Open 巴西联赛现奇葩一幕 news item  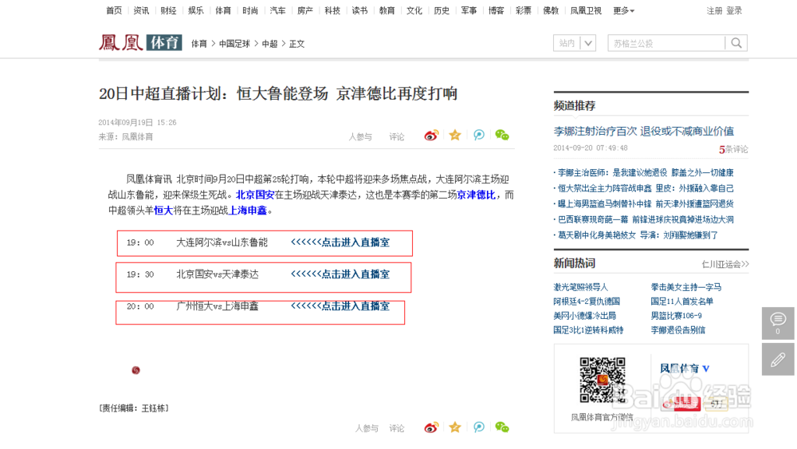point(646,219)
